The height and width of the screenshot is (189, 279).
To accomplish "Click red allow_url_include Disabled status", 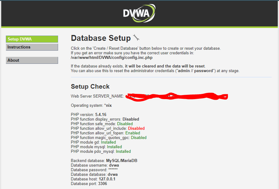I will tap(136, 129).
